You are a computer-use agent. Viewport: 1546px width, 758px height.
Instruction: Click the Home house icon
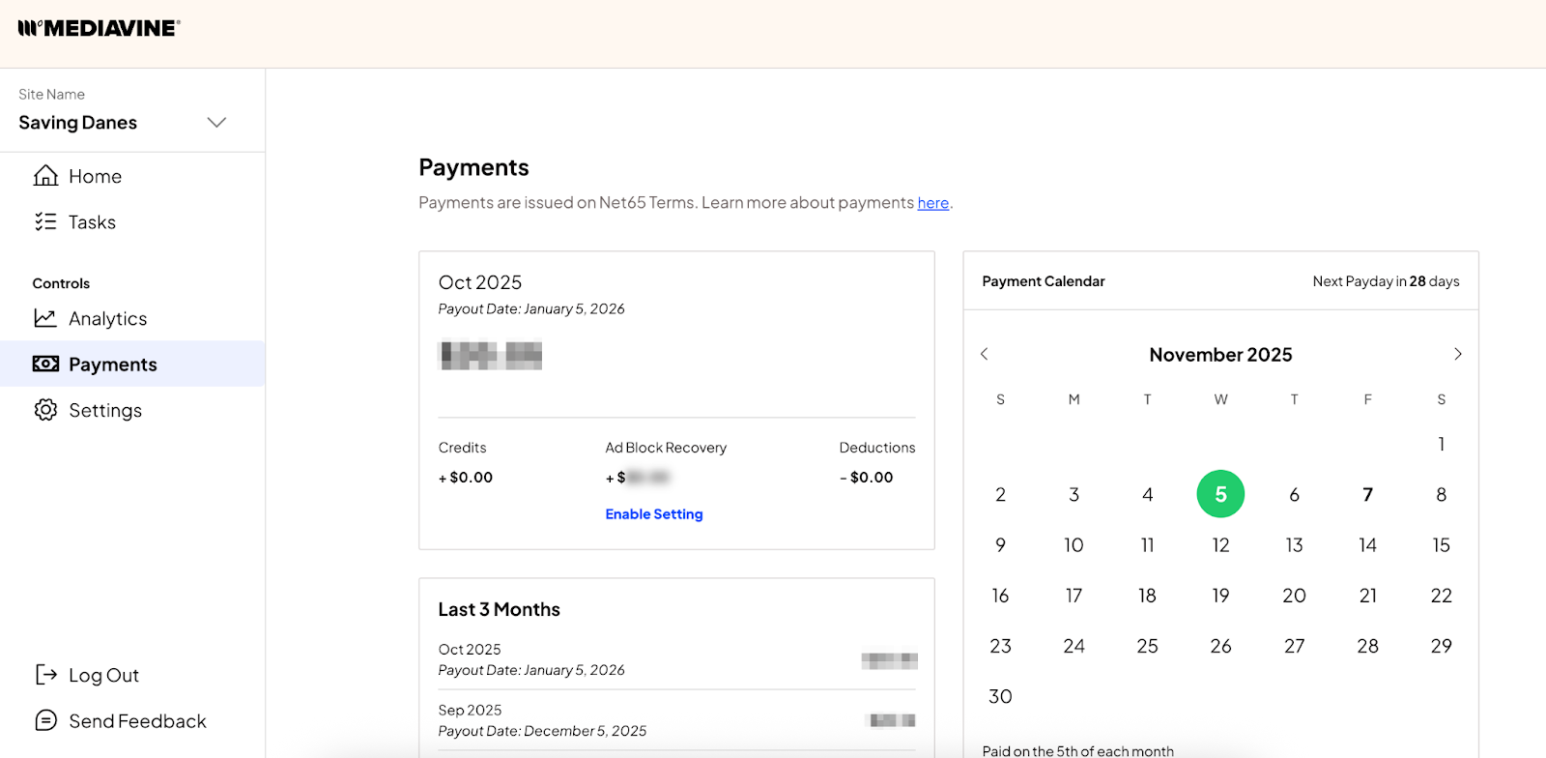(x=45, y=176)
